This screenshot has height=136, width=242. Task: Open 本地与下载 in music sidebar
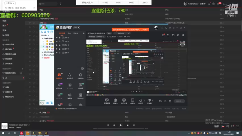pyautogui.click(x=8, y=44)
